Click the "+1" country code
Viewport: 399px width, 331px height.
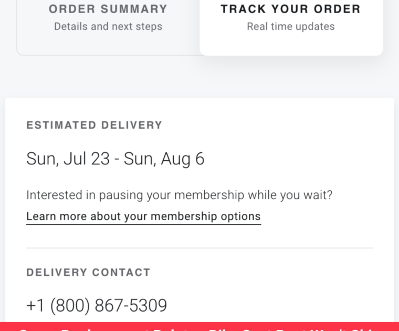pos(36,305)
